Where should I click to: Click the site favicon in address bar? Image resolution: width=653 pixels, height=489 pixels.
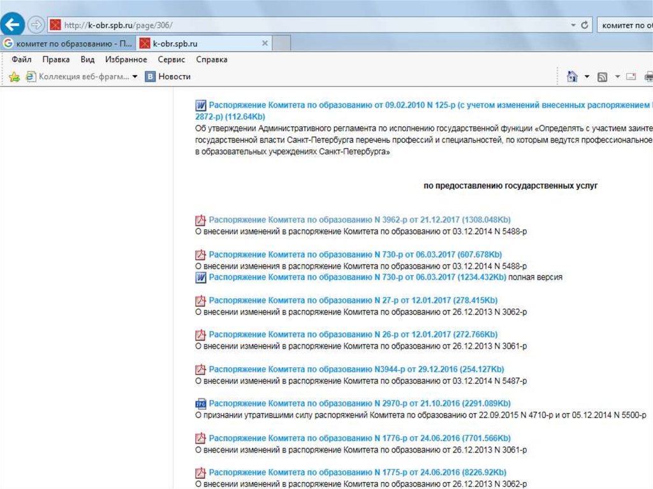tap(55, 25)
